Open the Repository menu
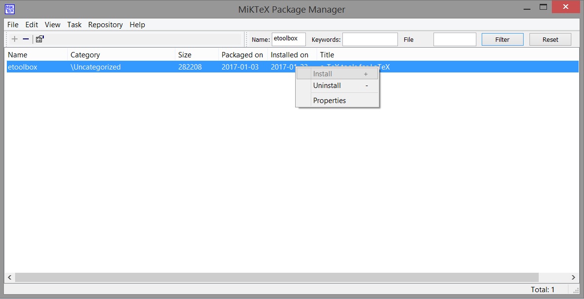This screenshot has width=584, height=299. point(105,24)
